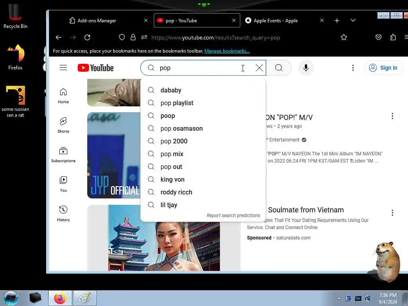Click the site security padlock icon
The width and height of the screenshot is (408, 306).
click(133, 37)
